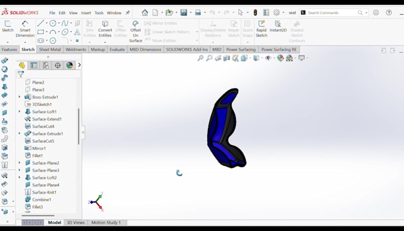
Task: Activate Smart Dimension tool
Action: 25,29
